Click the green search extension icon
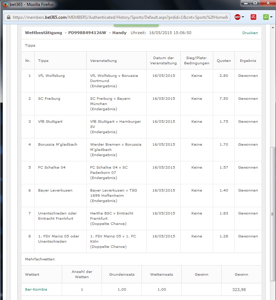Screen dimensions: 276x300 [266, 17]
